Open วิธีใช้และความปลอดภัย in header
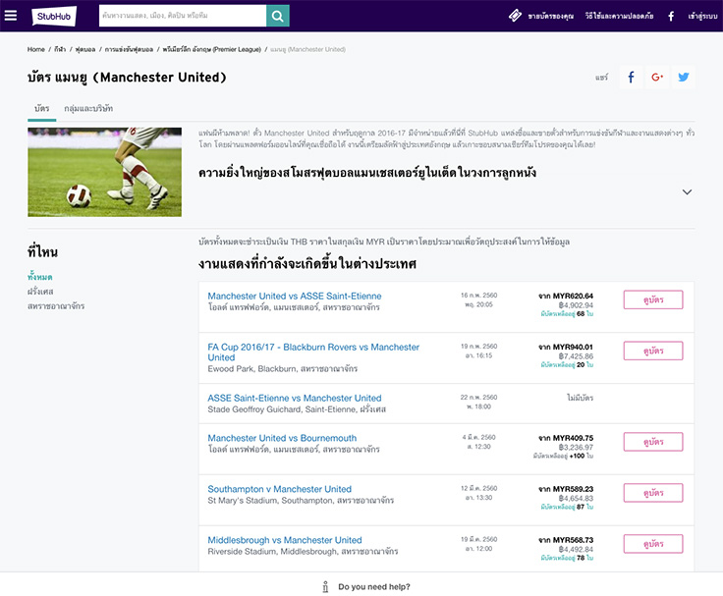 coord(619,16)
